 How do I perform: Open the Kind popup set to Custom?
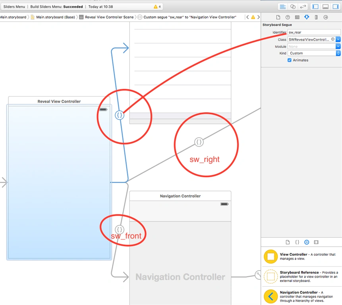click(314, 53)
